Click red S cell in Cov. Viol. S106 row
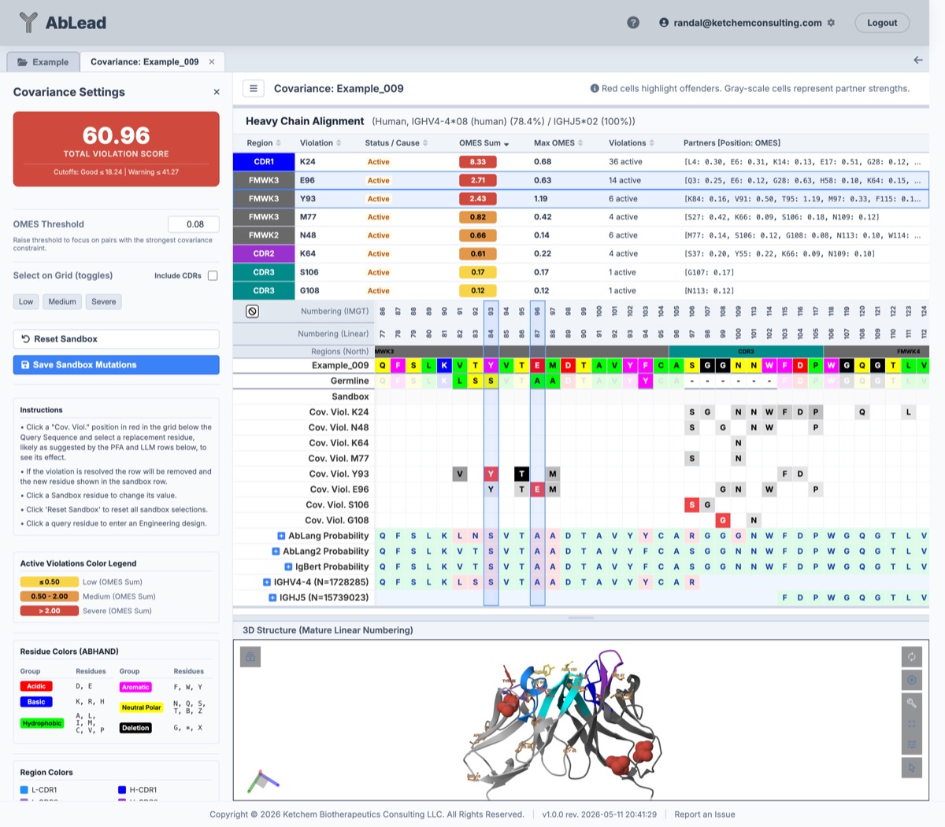 (691, 505)
